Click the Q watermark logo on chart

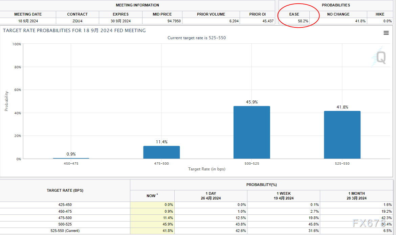click(x=380, y=57)
